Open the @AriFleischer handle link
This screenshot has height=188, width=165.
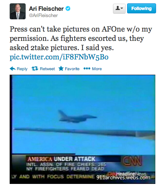(43, 16)
